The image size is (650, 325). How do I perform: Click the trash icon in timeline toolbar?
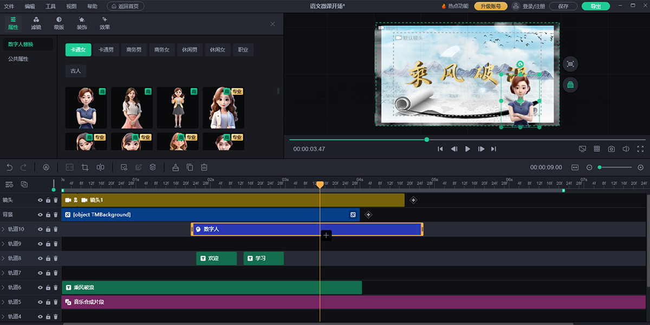204,167
